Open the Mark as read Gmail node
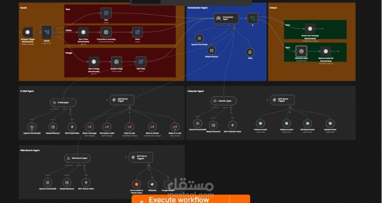This screenshot has height=203, width=382. (129, 127)
